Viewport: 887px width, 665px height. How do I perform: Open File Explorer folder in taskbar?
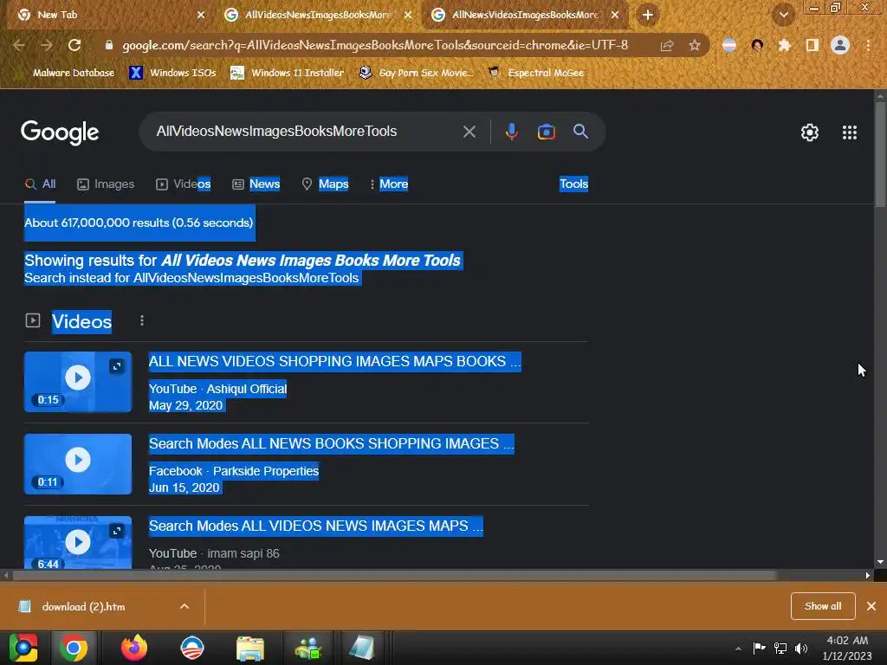tap(250, 648)
